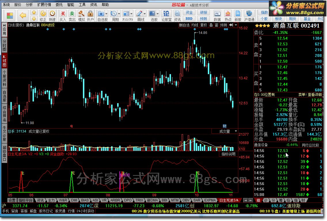Open the 24小时滚动 news ticker button
This screenshot has height=221, width=327.
tap(85, 211)
